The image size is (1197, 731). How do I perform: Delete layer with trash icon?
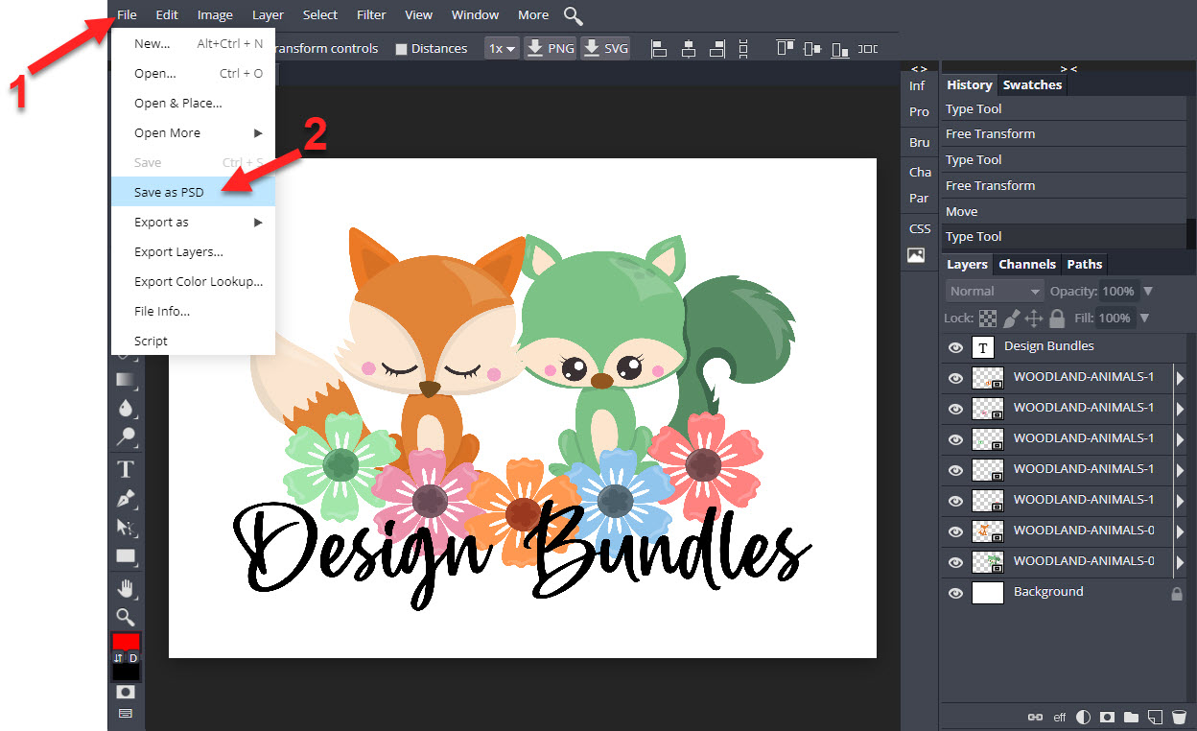[x=1180, y=717]
